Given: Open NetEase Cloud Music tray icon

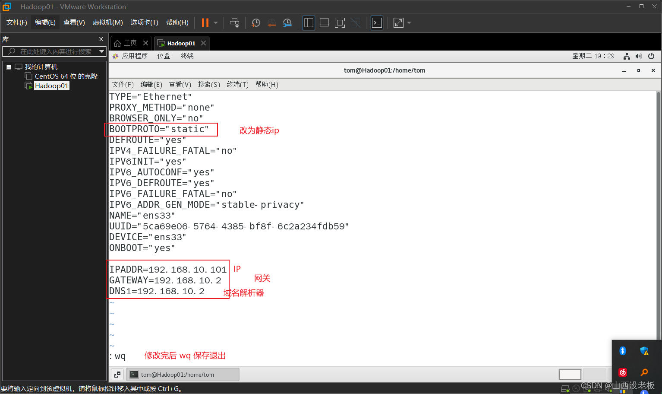Looking at the screenshot, I should coord(622,372).
